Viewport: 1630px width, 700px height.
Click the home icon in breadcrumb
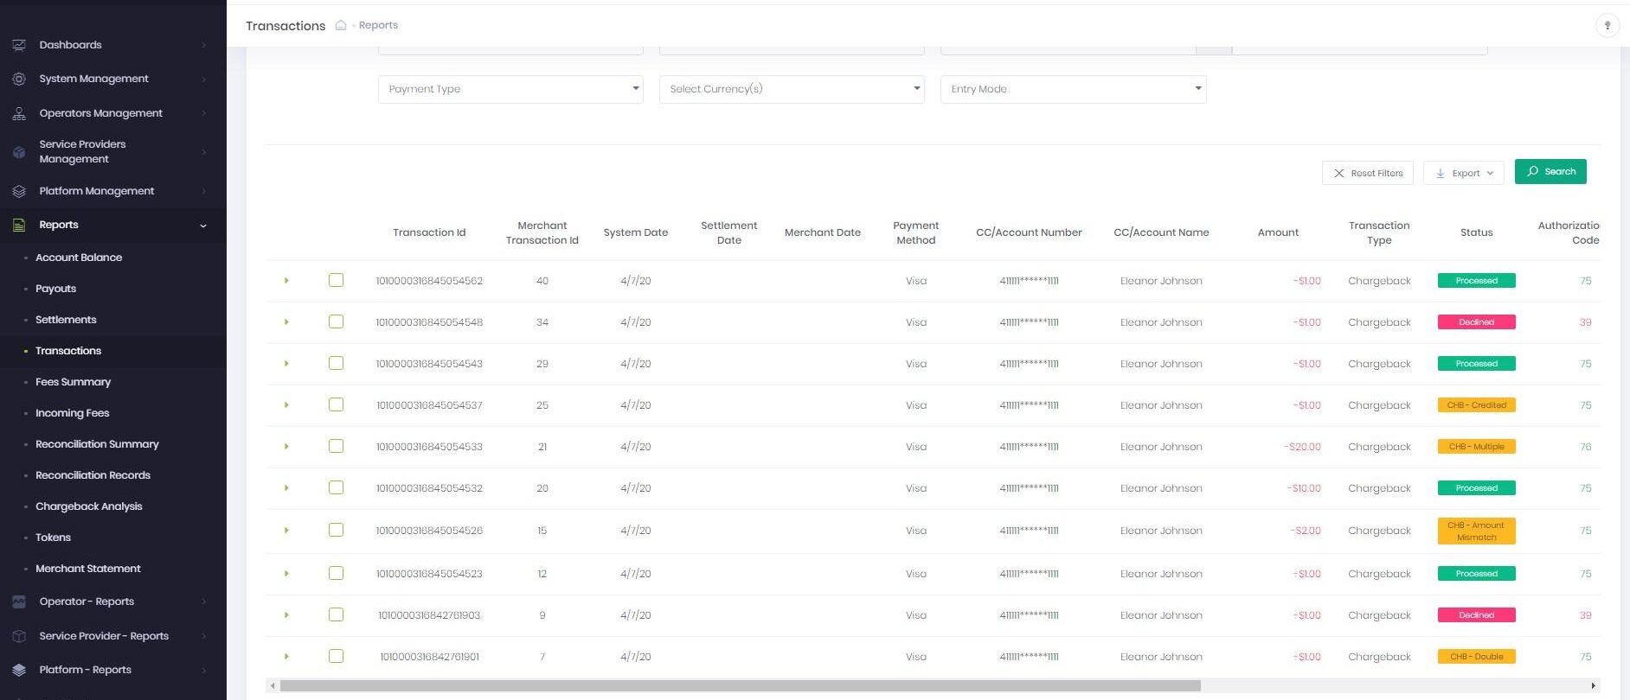point(341,26)
